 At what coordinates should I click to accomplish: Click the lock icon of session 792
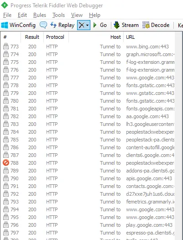pos(6,193)
